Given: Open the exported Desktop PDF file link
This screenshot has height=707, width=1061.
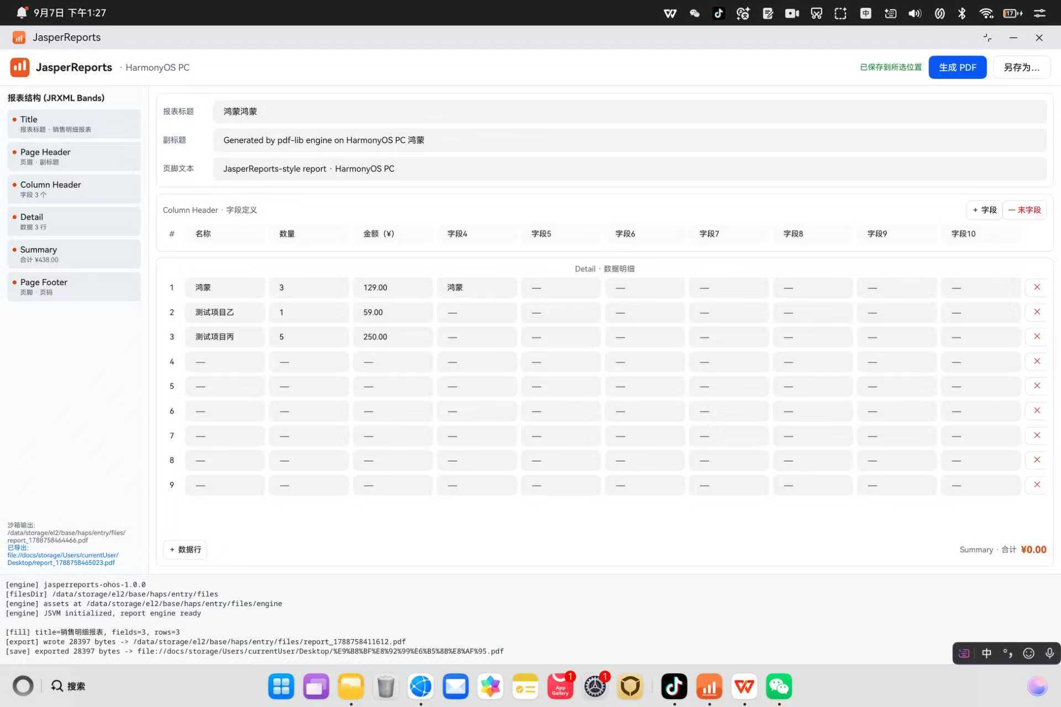Looking at the screenshot, I should click(x=62, y=559).
